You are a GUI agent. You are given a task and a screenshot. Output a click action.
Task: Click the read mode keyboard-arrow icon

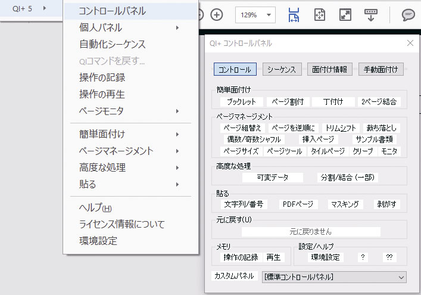371,15
